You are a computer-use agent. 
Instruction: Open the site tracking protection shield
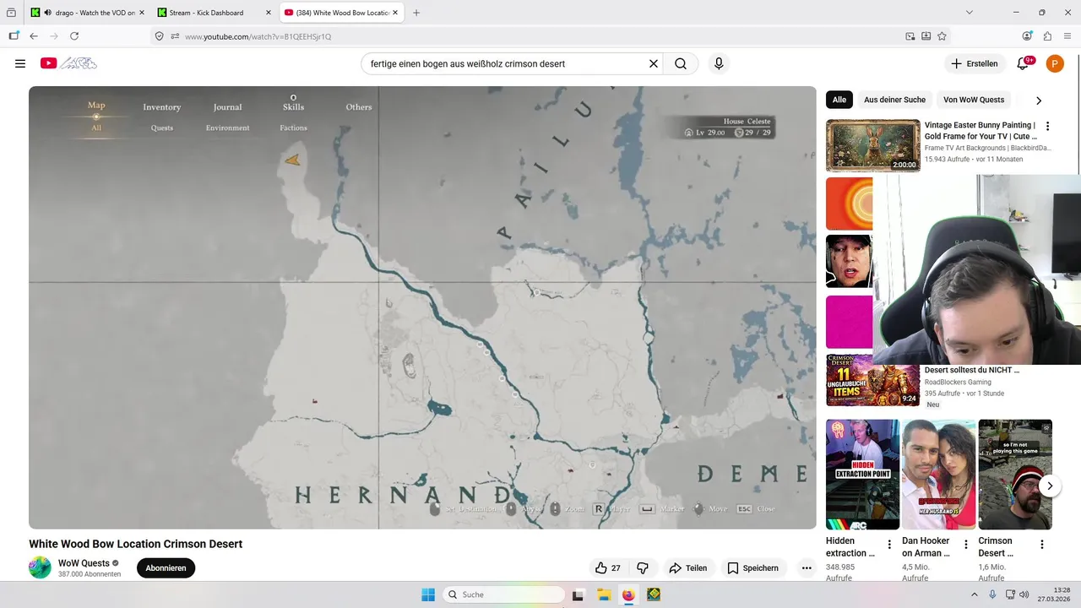point(159,36)
